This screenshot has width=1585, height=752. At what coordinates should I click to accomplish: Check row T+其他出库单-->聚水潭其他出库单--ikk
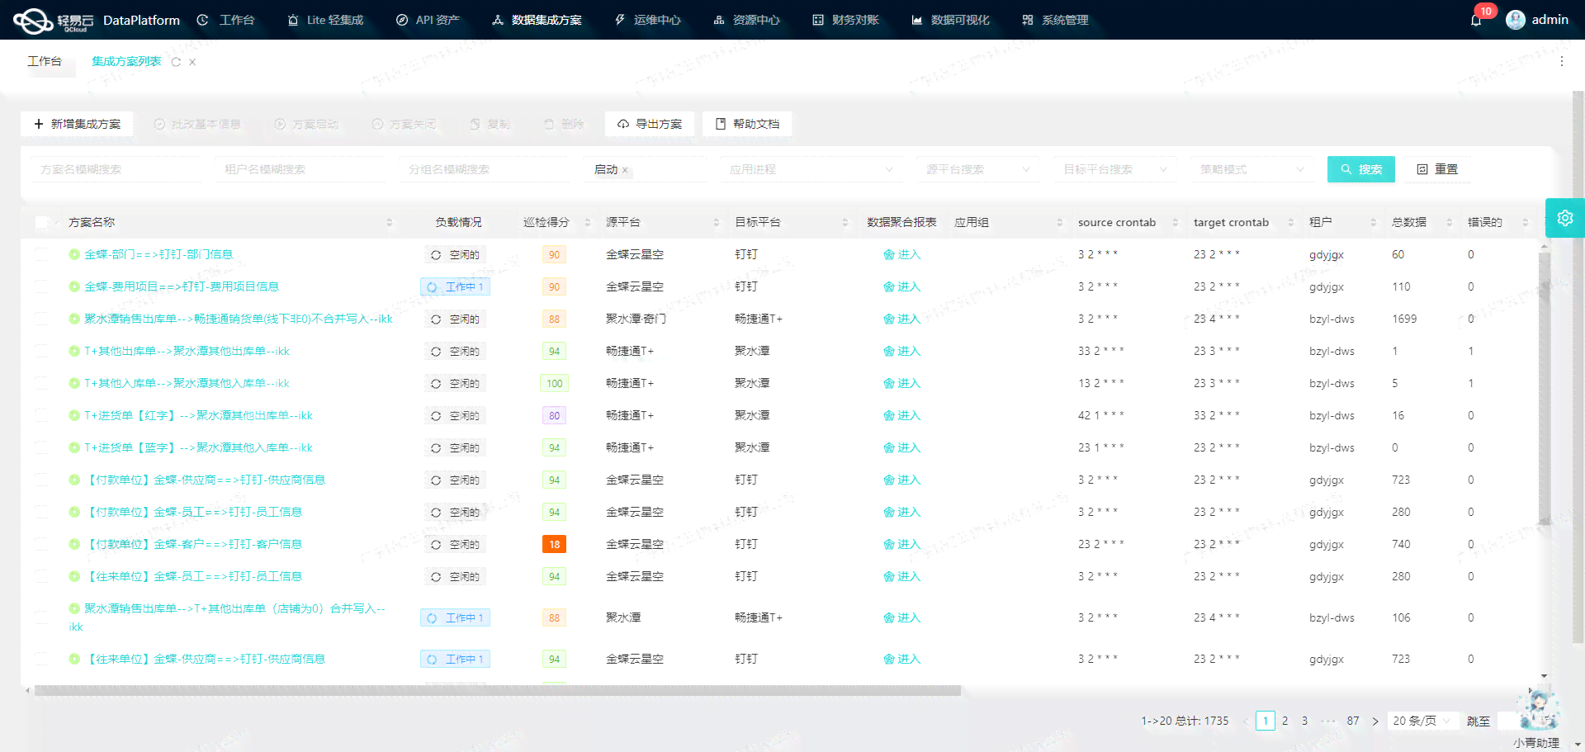(x=42, y=351)
